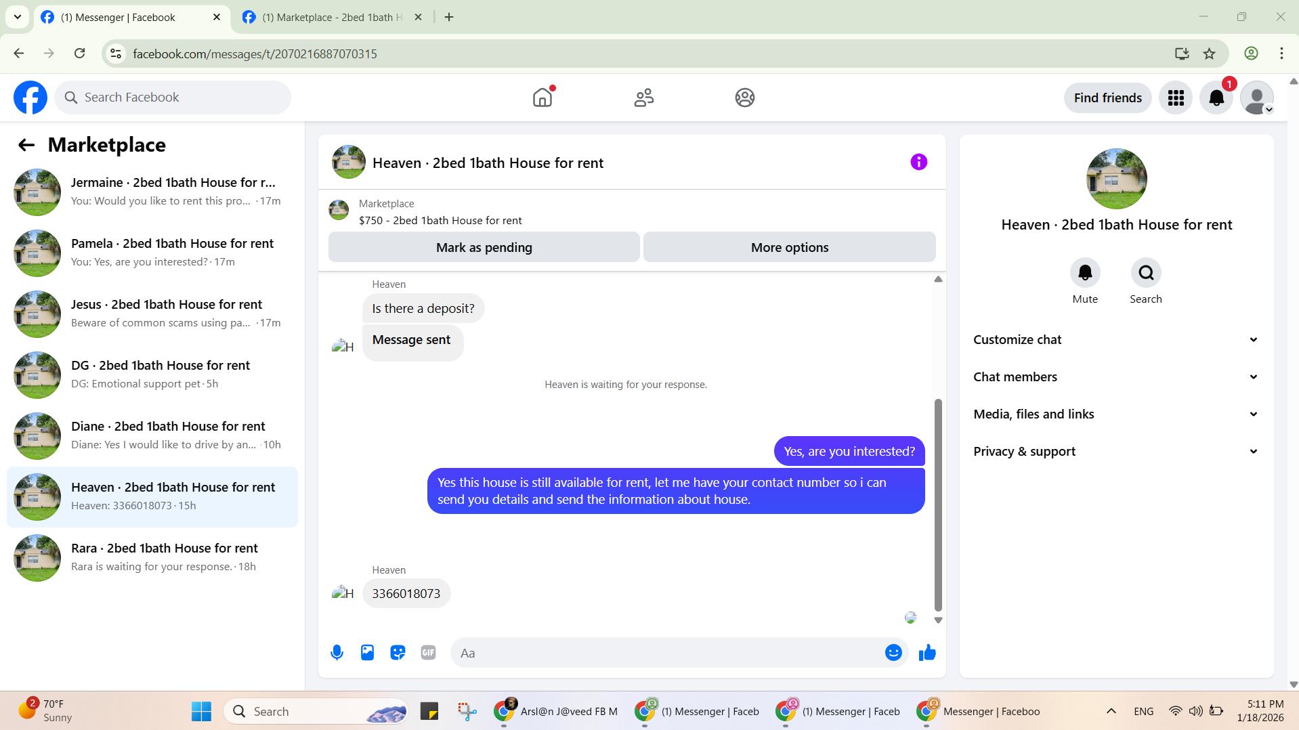Attach a photo with the image icon
This screenshot has height=730, width=1299.
[x=367, y=653]
